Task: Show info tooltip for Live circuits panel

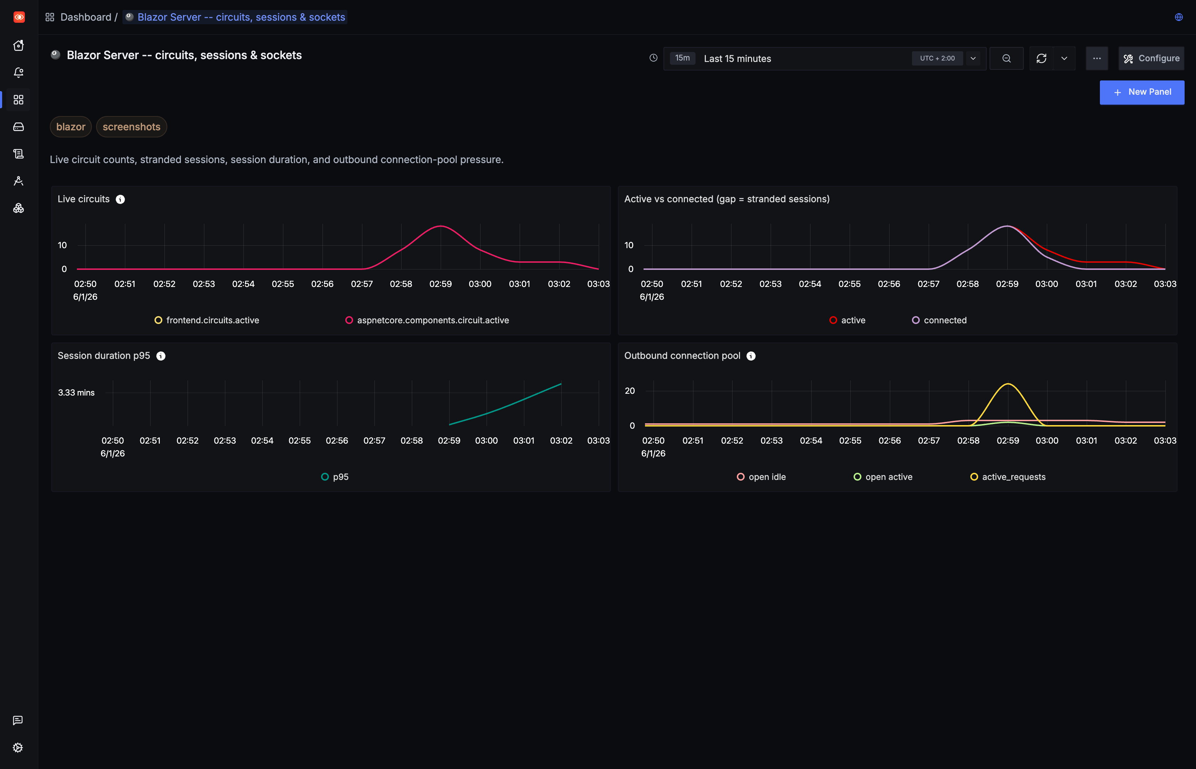Action: coord(120,199)
